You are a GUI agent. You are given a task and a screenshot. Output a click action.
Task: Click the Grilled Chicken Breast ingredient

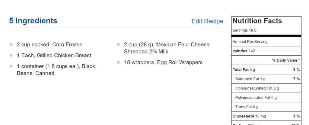pos(54,55)
